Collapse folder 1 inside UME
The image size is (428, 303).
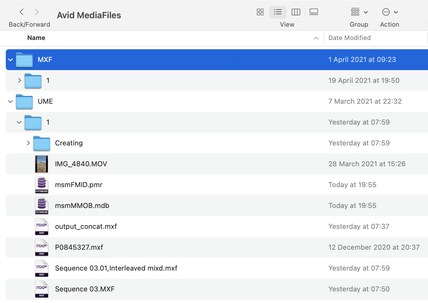[19, 123]
